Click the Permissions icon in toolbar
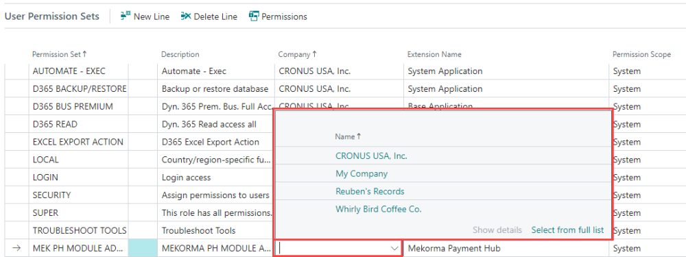Image resolution: width=686 pixels, height=257 pixels. pyautogui.click(x=254, y=16)
